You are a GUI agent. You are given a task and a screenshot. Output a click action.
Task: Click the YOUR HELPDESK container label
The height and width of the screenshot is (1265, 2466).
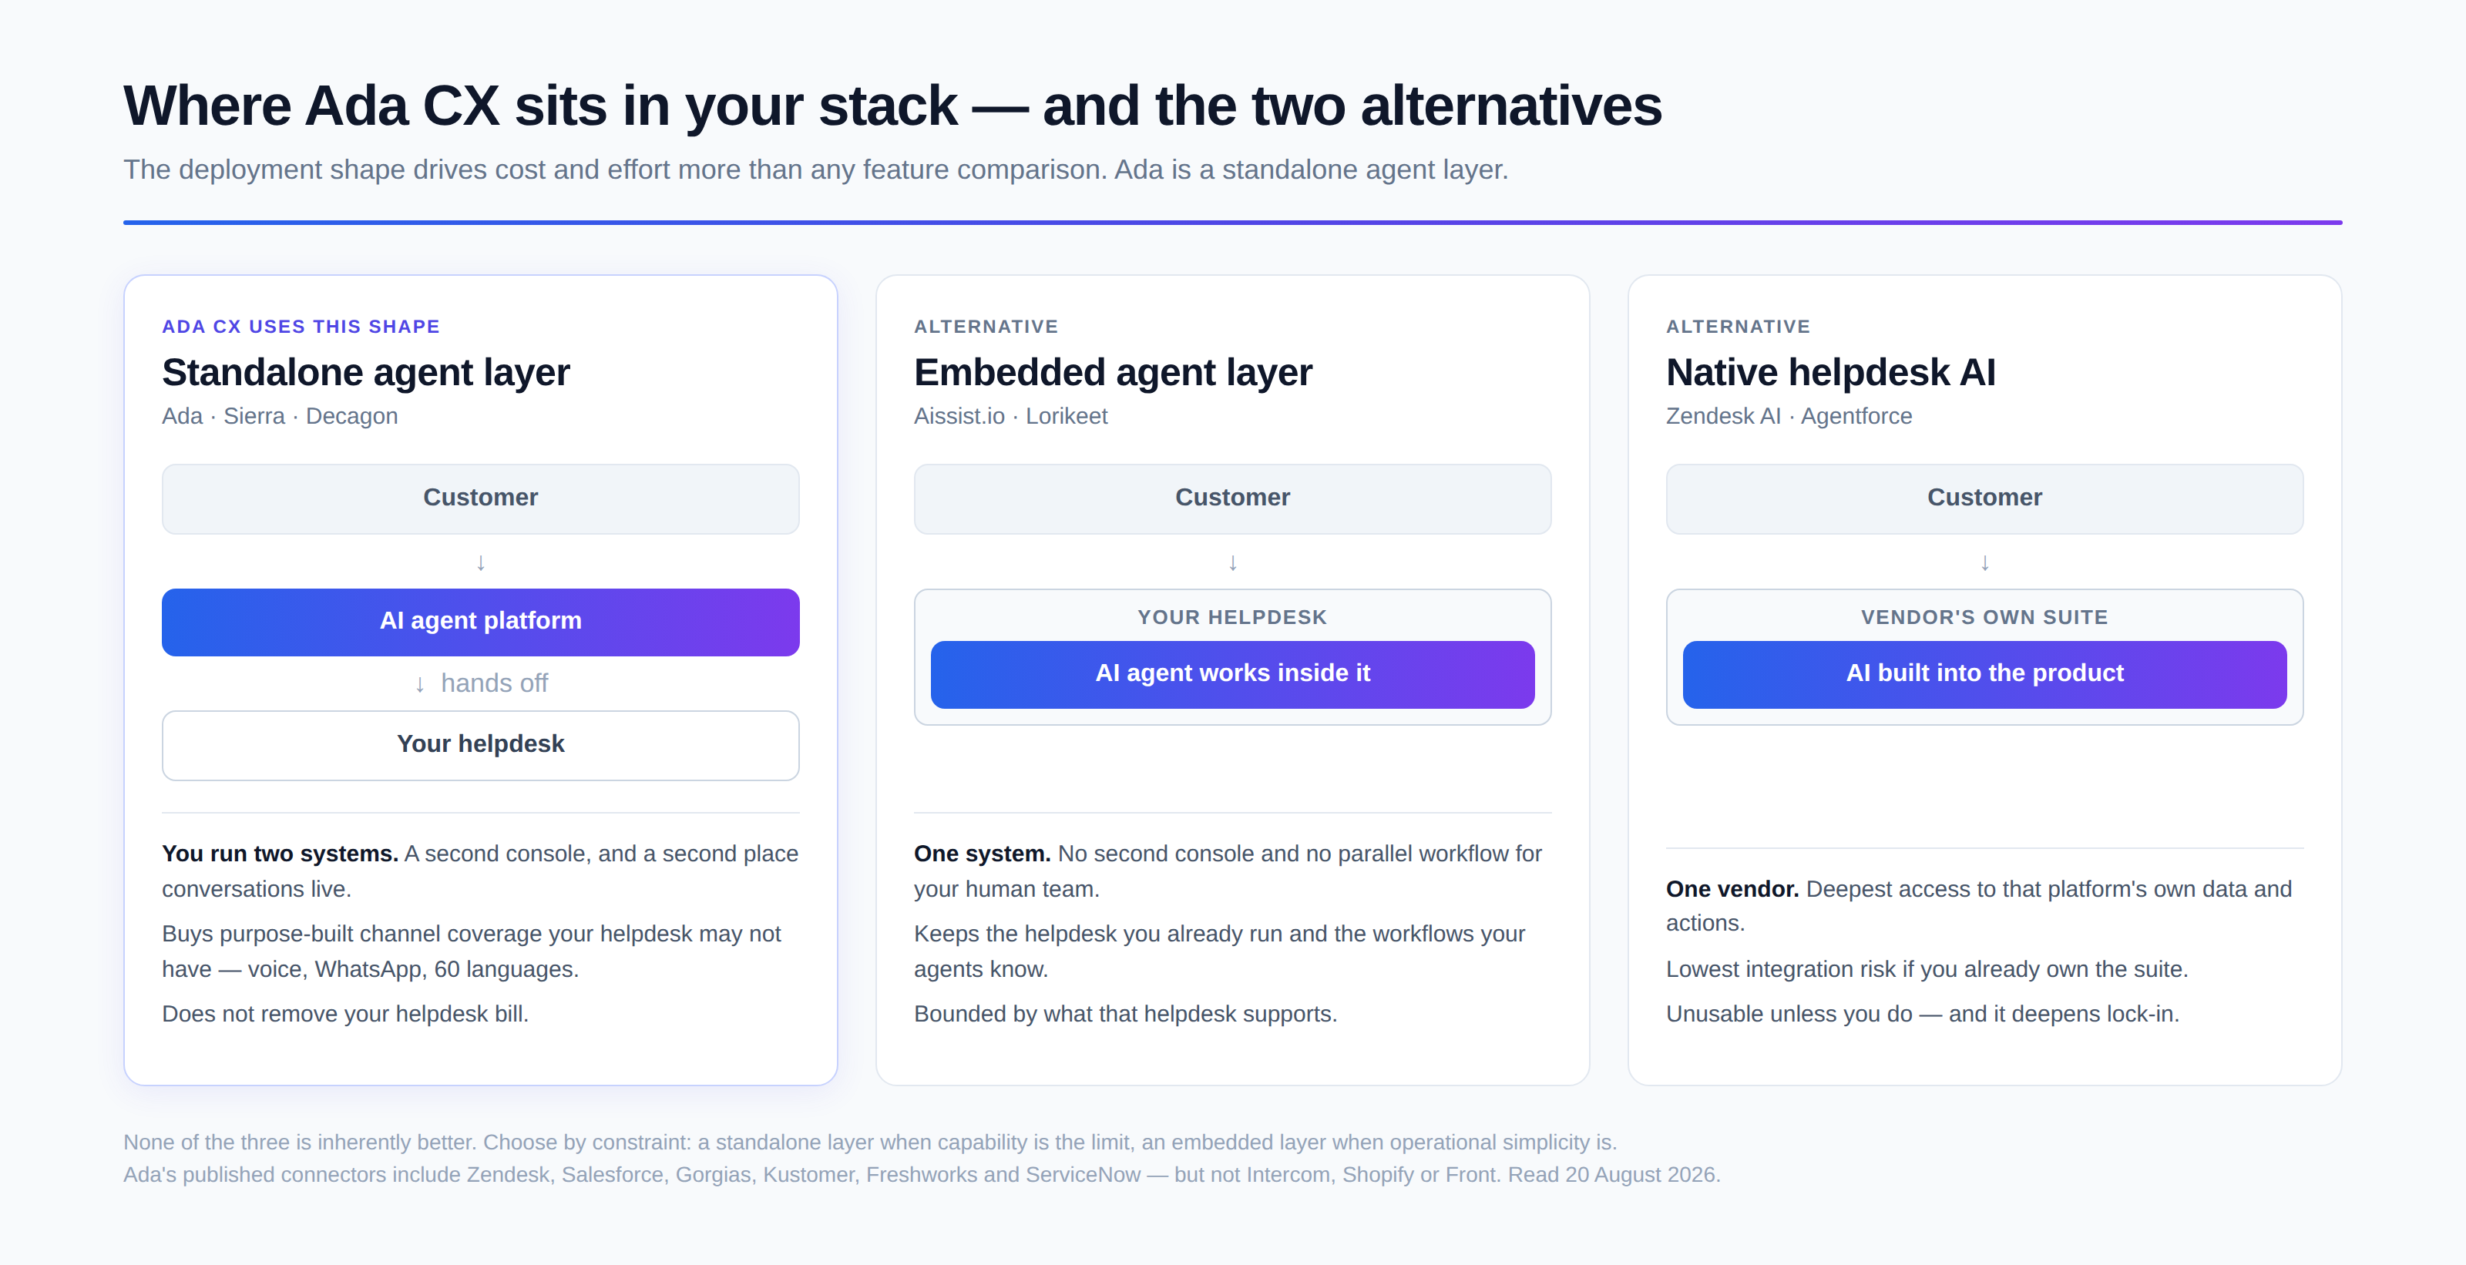pos(1232,617)
